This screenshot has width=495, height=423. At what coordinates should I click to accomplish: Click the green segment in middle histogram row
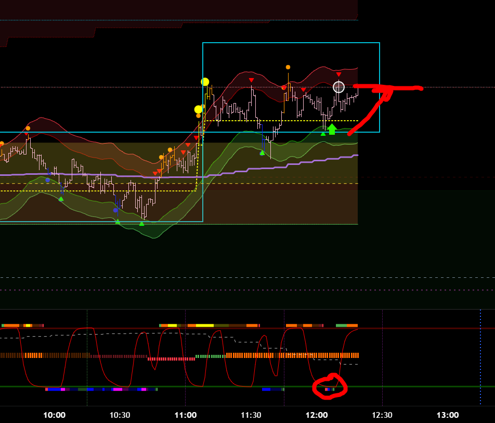point(211,356)
